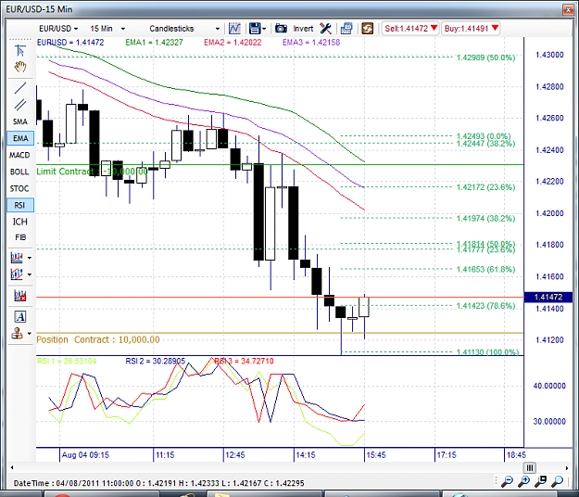
Task: Open the Candlesticks chart type dropdown
Action: tap(184, 29)
